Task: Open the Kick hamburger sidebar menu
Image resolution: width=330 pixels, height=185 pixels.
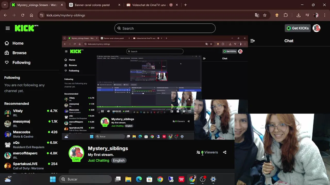Action: tap(8, 28)
